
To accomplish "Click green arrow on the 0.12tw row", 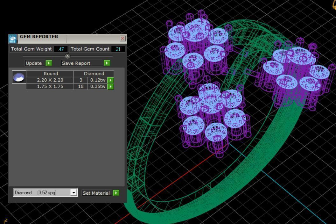I will click(110, 80).
